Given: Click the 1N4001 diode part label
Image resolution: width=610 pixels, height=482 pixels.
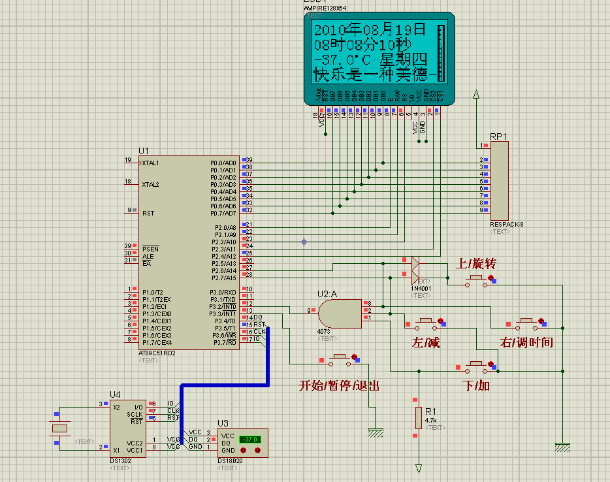Looking at the screenshot, I should coord(421,289).
